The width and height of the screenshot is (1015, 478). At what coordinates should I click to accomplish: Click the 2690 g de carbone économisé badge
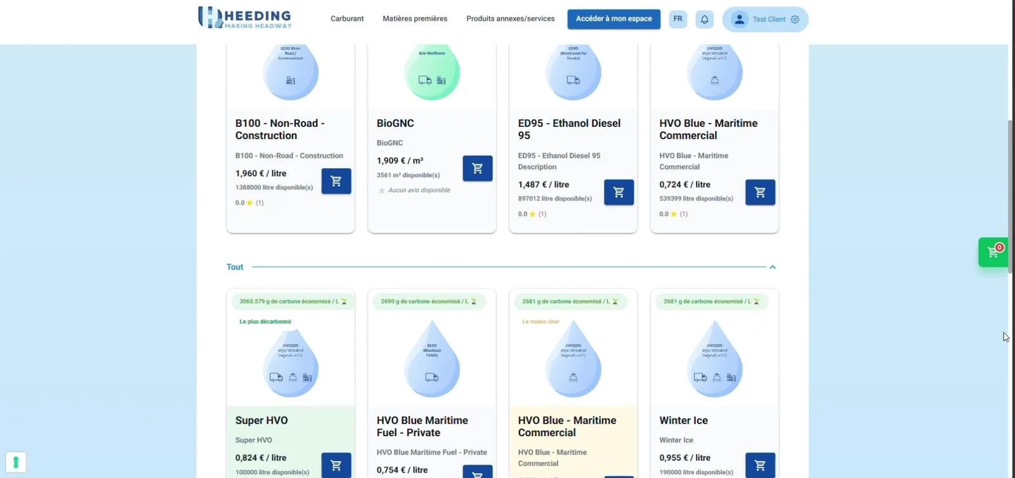pyautogui.click(x=429, y=302)
